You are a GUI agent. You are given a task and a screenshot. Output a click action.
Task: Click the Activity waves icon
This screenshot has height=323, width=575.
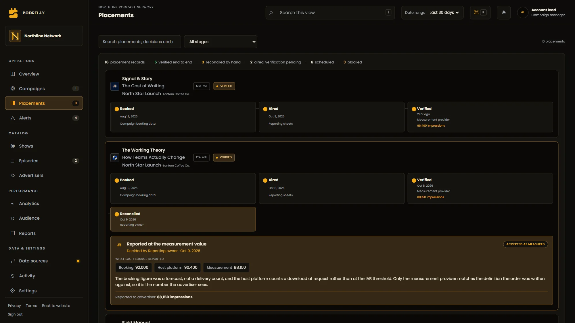coord(13,276)
